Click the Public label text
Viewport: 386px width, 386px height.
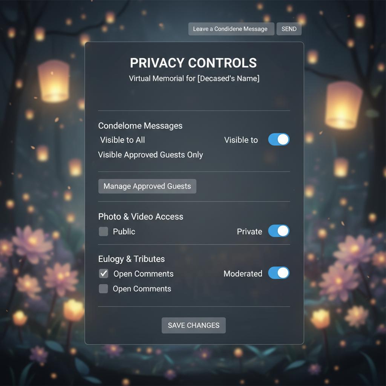point(124,231)
